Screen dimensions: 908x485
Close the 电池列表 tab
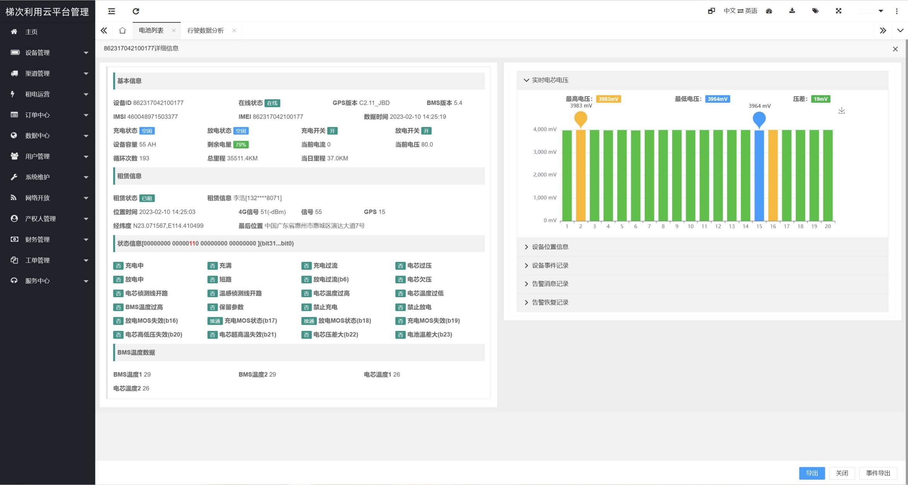[x=174, y=31]
